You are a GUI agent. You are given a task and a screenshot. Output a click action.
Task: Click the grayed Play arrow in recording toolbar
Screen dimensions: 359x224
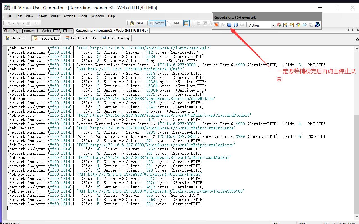pos(223,25)
